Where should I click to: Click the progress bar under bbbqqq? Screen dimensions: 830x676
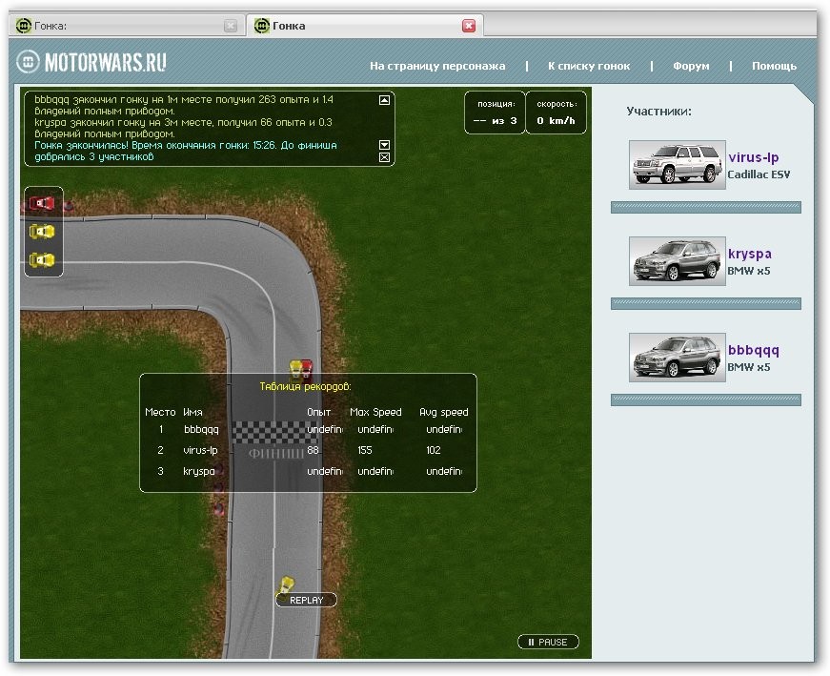pyautogui.click(x=705, y=400)
